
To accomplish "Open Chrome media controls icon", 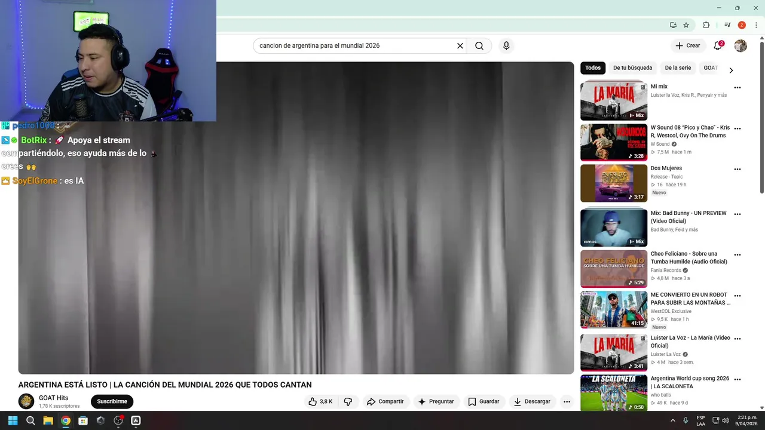I will pyautogui.click(x=727, y=25).
